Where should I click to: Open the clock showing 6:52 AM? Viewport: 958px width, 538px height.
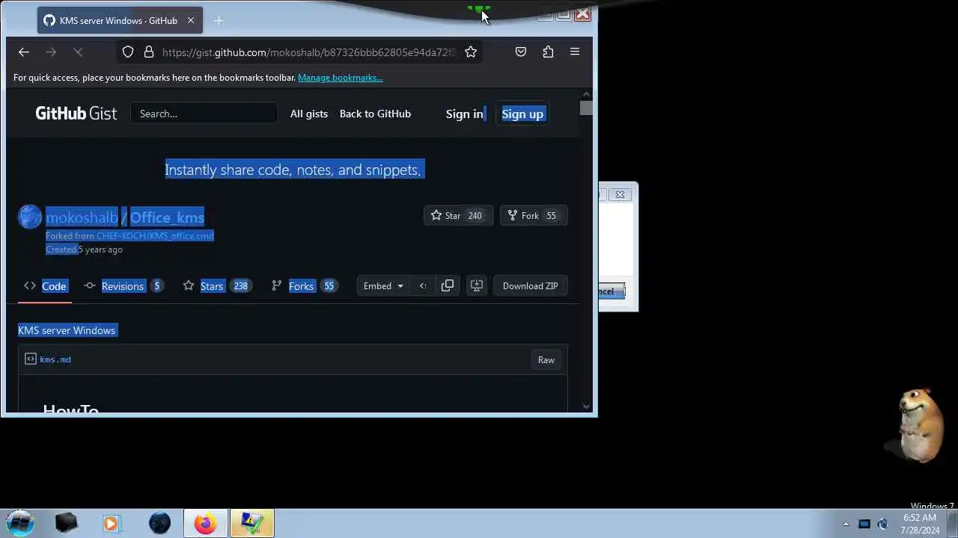click(x=921, y=524)
